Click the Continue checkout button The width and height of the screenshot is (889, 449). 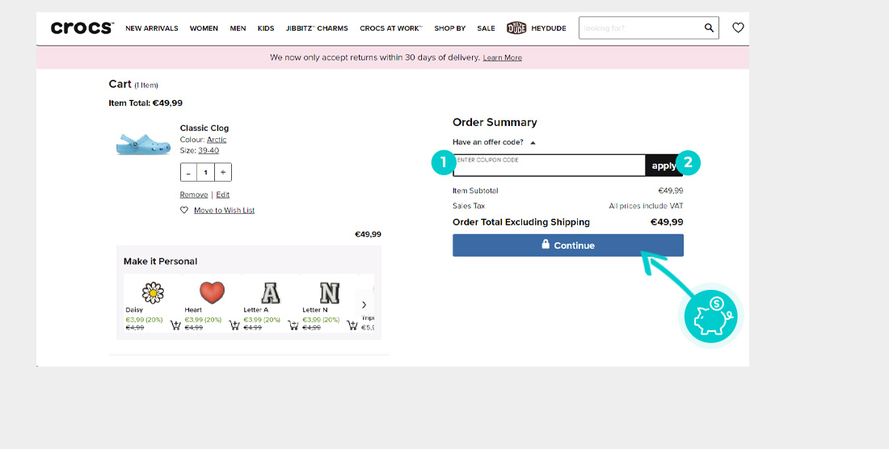pyautogui.click(x=567, y=245)
